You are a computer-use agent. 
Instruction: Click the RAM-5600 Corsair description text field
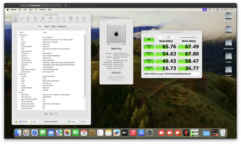(171, 74)
